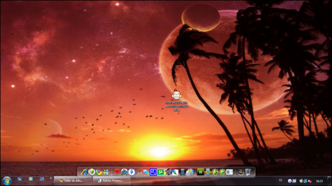Open the monkey icon file on the desktop
This screenshot has width=332, height=186.
176,95
